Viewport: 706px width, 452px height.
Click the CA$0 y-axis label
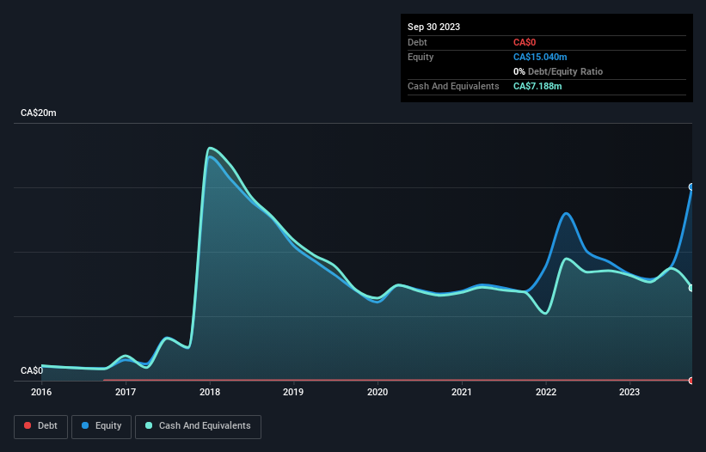coord(32,370)
